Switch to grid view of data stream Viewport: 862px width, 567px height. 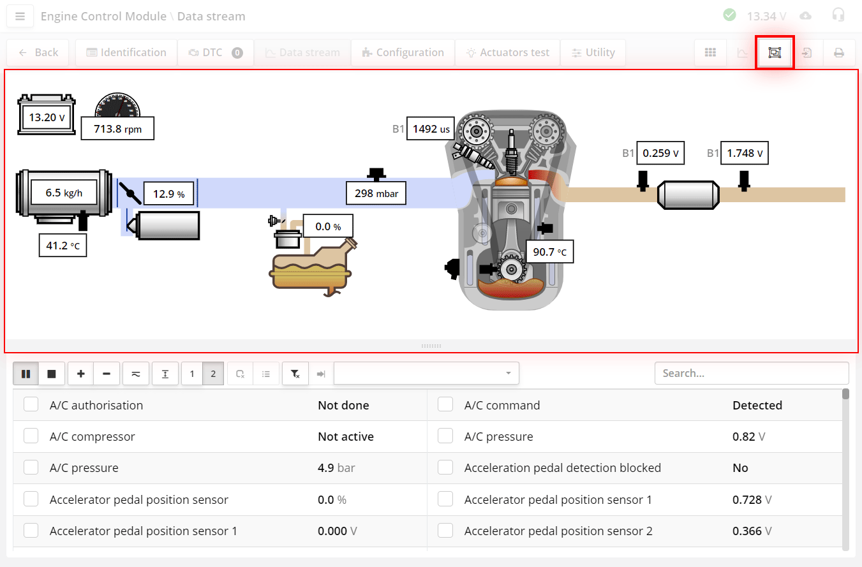click(x=710, y=52)
